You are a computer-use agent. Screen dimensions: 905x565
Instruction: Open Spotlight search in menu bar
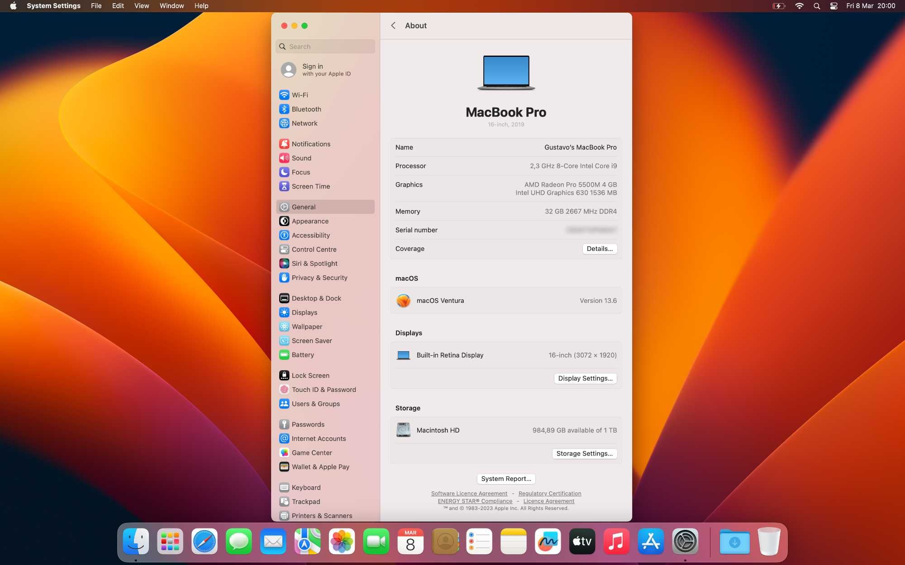[817, 6]
